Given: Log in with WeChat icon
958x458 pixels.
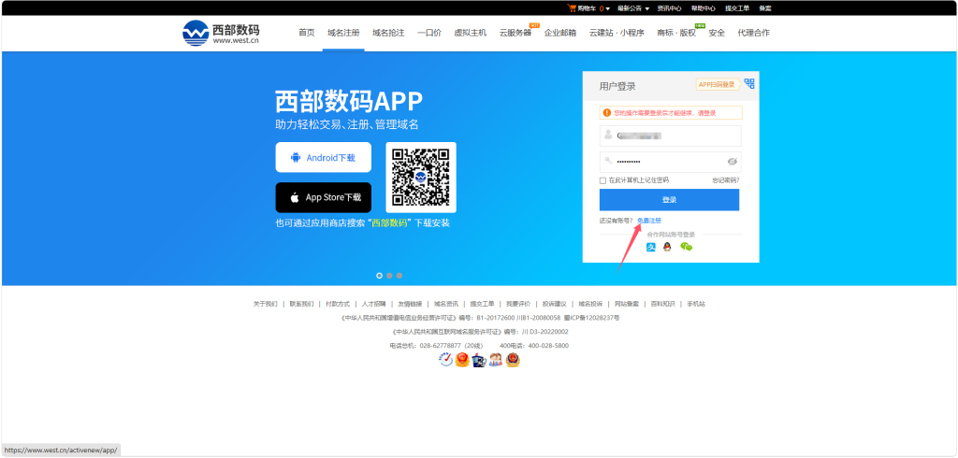Looking at the screenshot, I should tap(686, 247).
